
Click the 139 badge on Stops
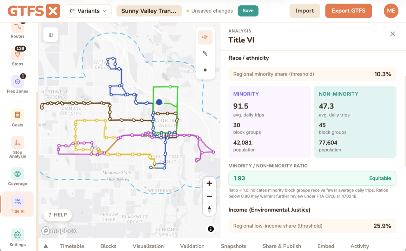(x=20, y=48)
